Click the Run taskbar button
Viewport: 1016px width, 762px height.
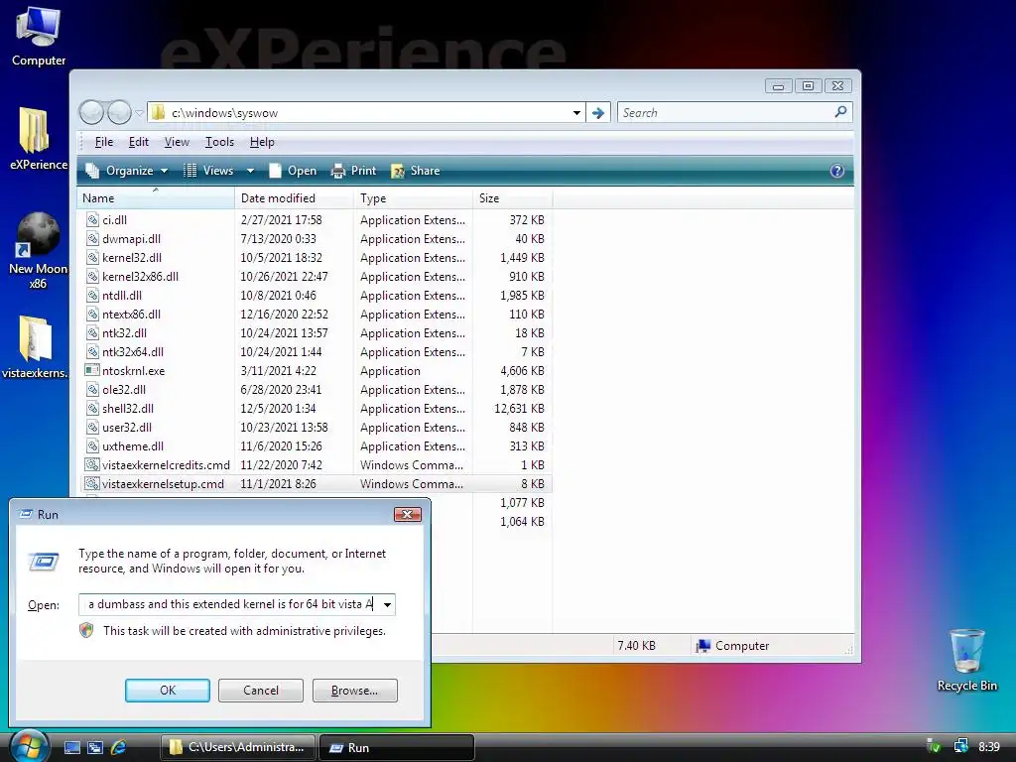tap(397, 747)
